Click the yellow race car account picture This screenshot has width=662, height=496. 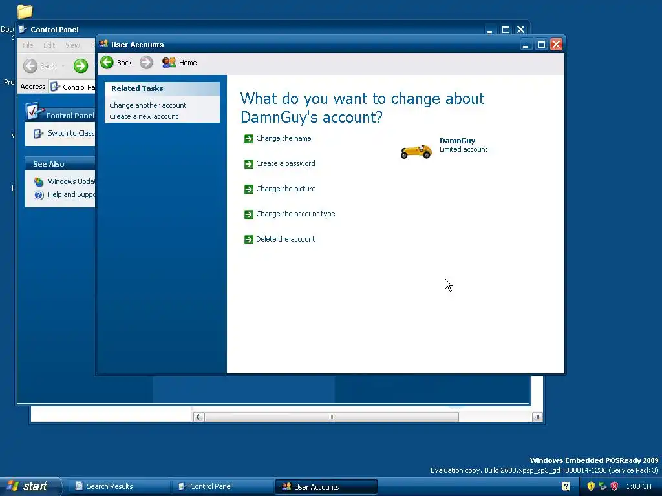click(x=416, y=151)
